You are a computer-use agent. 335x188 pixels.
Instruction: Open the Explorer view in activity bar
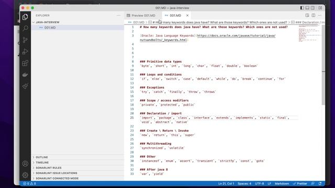coord(25,17)
